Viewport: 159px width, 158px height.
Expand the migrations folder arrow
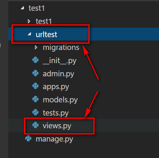pyautogui.click(x=36, y=47)
